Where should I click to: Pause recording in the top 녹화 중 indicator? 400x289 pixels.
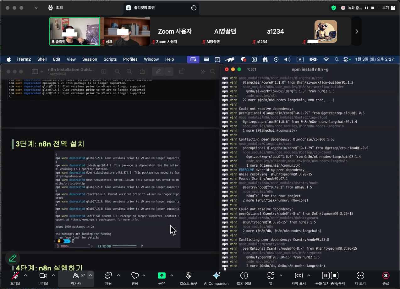366,8
